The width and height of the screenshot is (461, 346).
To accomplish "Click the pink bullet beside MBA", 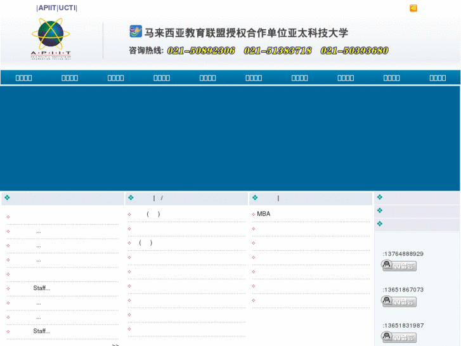I will coord(254,215).
